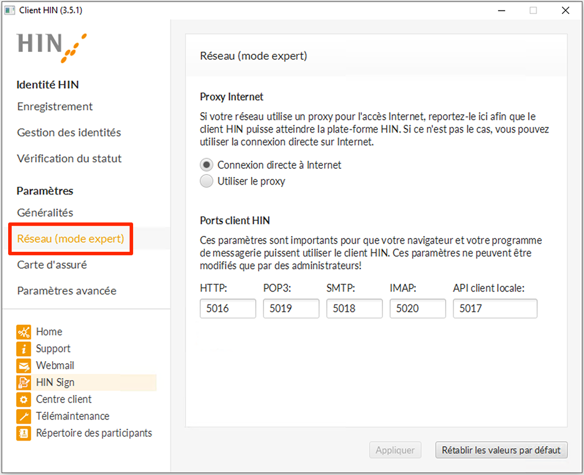Click the Ports client HIN heading

235,220
